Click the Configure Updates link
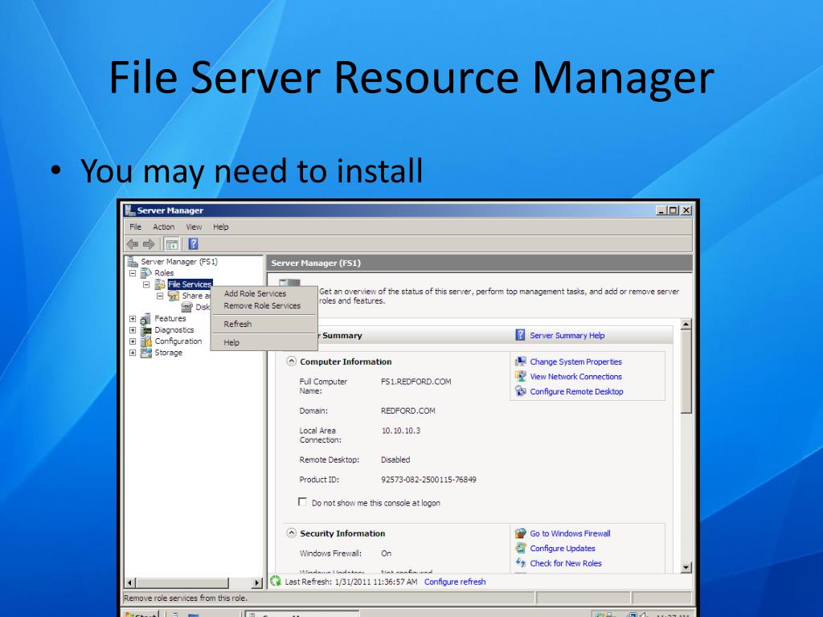This screenshot has height=617, width=823. 562,548
